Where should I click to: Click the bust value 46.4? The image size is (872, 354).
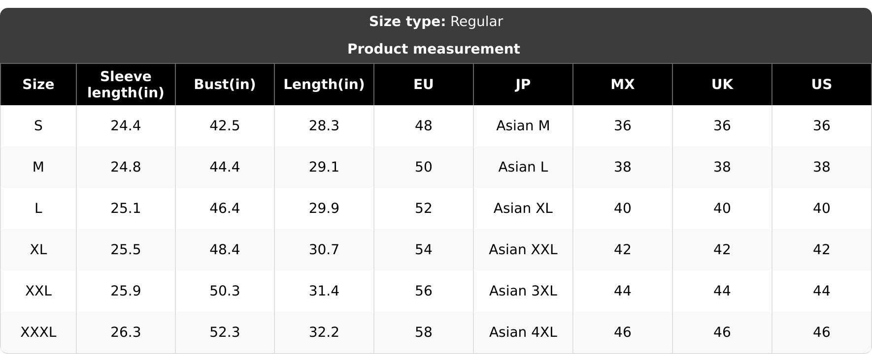point(225,208)
